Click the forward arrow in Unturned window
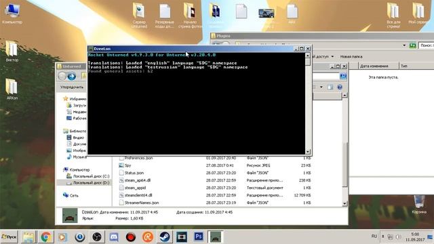434x244 pixels. click(x=72, y=76)
